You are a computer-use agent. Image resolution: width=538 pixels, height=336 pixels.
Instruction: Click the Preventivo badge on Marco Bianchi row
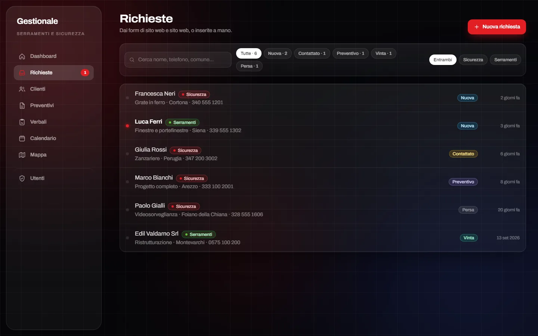click(x=463, y=182)
